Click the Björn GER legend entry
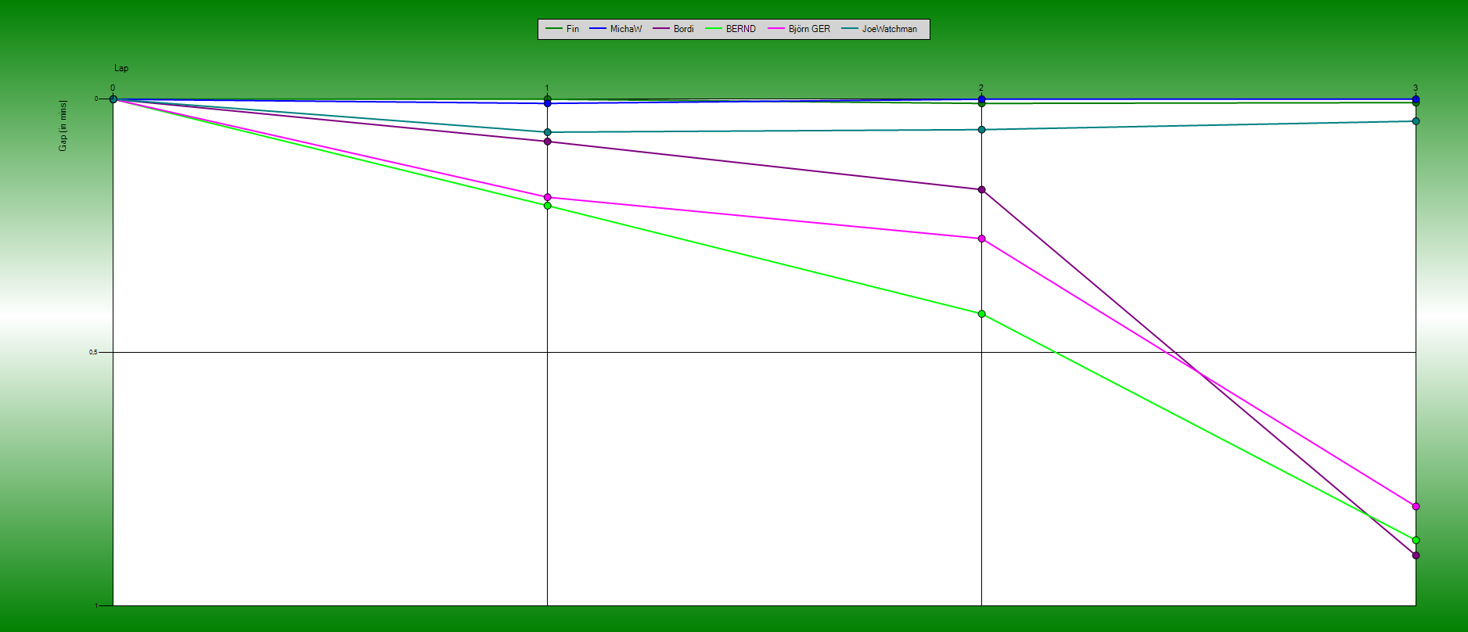The image size is (1468, 632). pyautogui.click(x=799, y=29)
